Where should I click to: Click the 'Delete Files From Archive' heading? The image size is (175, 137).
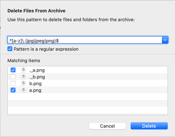click(36, 11)
